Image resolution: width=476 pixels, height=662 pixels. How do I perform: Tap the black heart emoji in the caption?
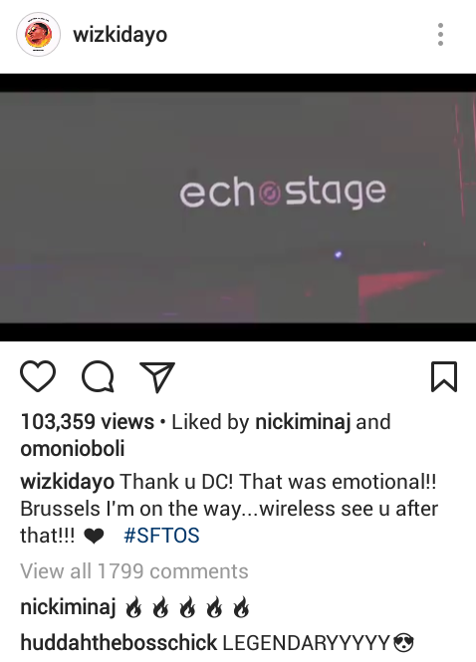[x=94, y=537]
